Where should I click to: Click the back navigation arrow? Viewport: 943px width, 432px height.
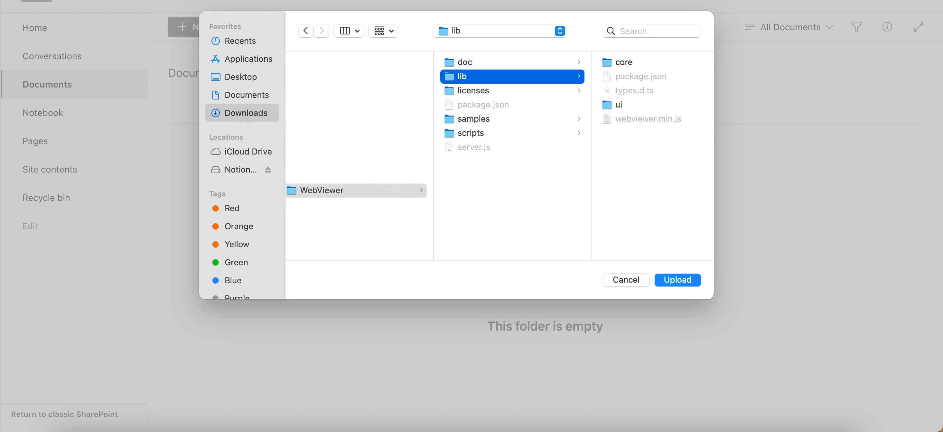tap(306, 31)
